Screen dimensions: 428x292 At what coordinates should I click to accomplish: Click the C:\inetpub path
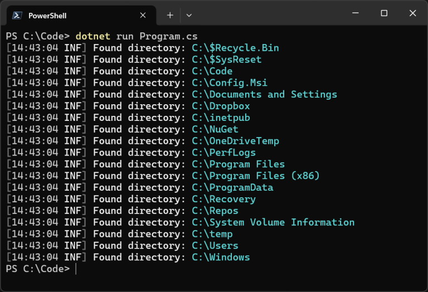221,118
